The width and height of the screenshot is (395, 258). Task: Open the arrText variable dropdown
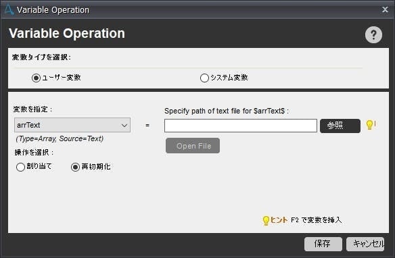[72, 125]
